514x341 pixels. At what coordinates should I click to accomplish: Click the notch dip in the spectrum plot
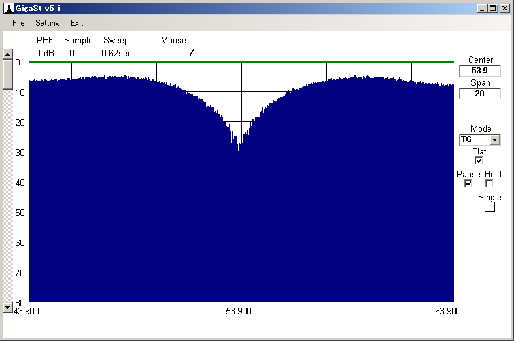[x=239, y=147]
